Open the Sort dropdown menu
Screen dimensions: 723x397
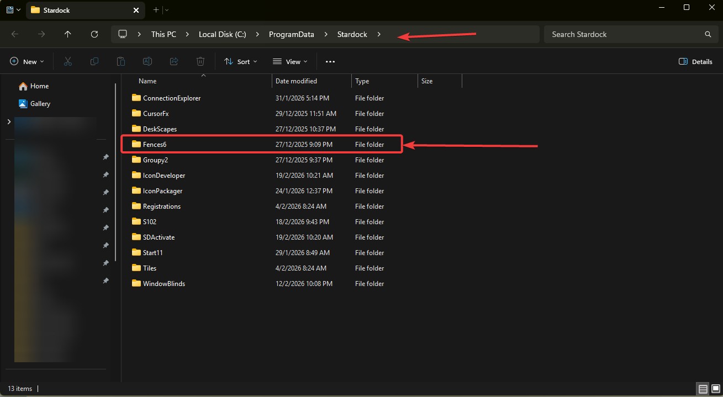(241, 62)
